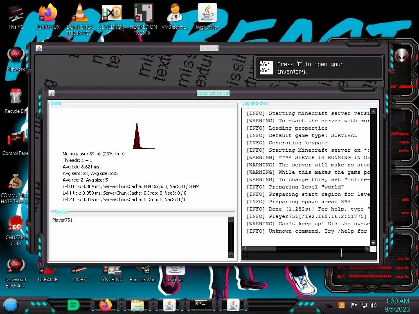Open the taskbar clock showing 1:30 AM
Viewport: 419px width, 314px height.
coord(397,305)
